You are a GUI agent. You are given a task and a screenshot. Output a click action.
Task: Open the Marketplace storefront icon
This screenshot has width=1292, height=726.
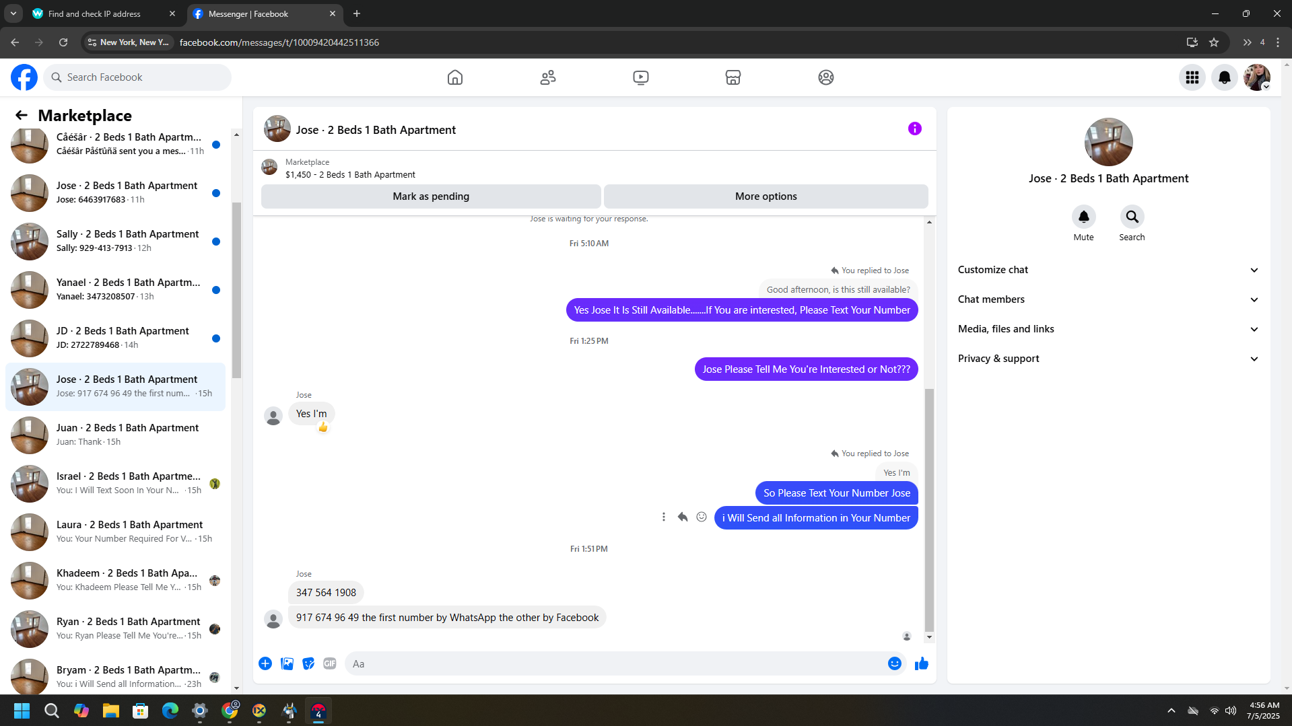pyautogui.click(x=733, y=77)
